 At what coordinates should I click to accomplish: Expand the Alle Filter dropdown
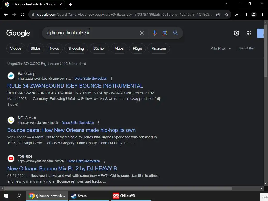[x=221, y=48]
